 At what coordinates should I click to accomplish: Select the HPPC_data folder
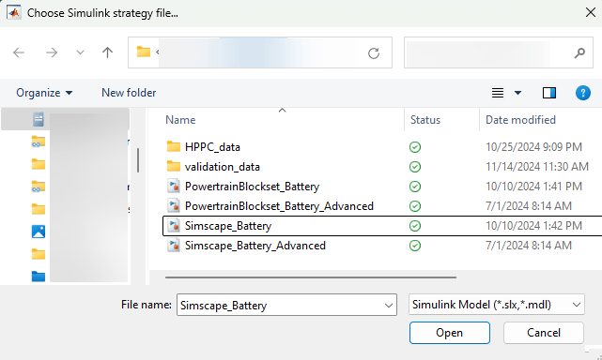pyautogui.click(x=212, y=147)
